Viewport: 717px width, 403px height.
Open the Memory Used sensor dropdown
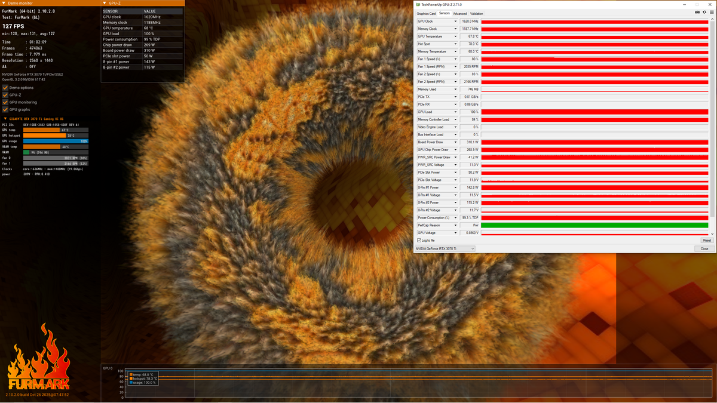(455, 89)
